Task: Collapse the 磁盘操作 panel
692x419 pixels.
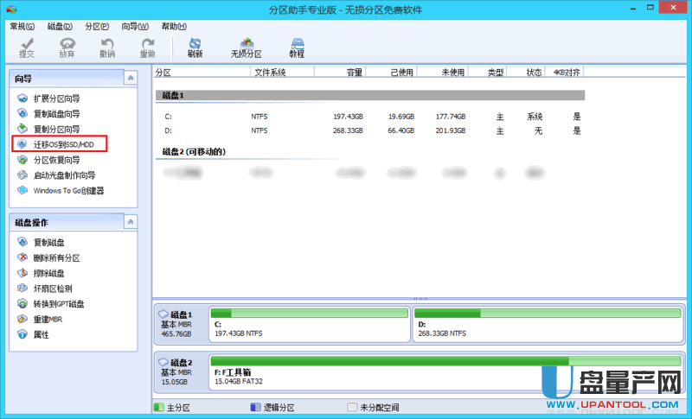Action: point(130,222)
